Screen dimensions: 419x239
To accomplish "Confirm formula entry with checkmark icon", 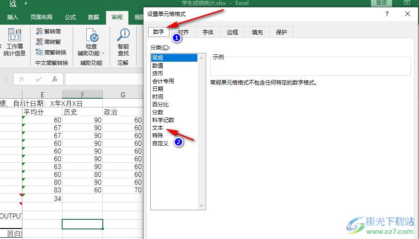I will (x=38, y=79).
